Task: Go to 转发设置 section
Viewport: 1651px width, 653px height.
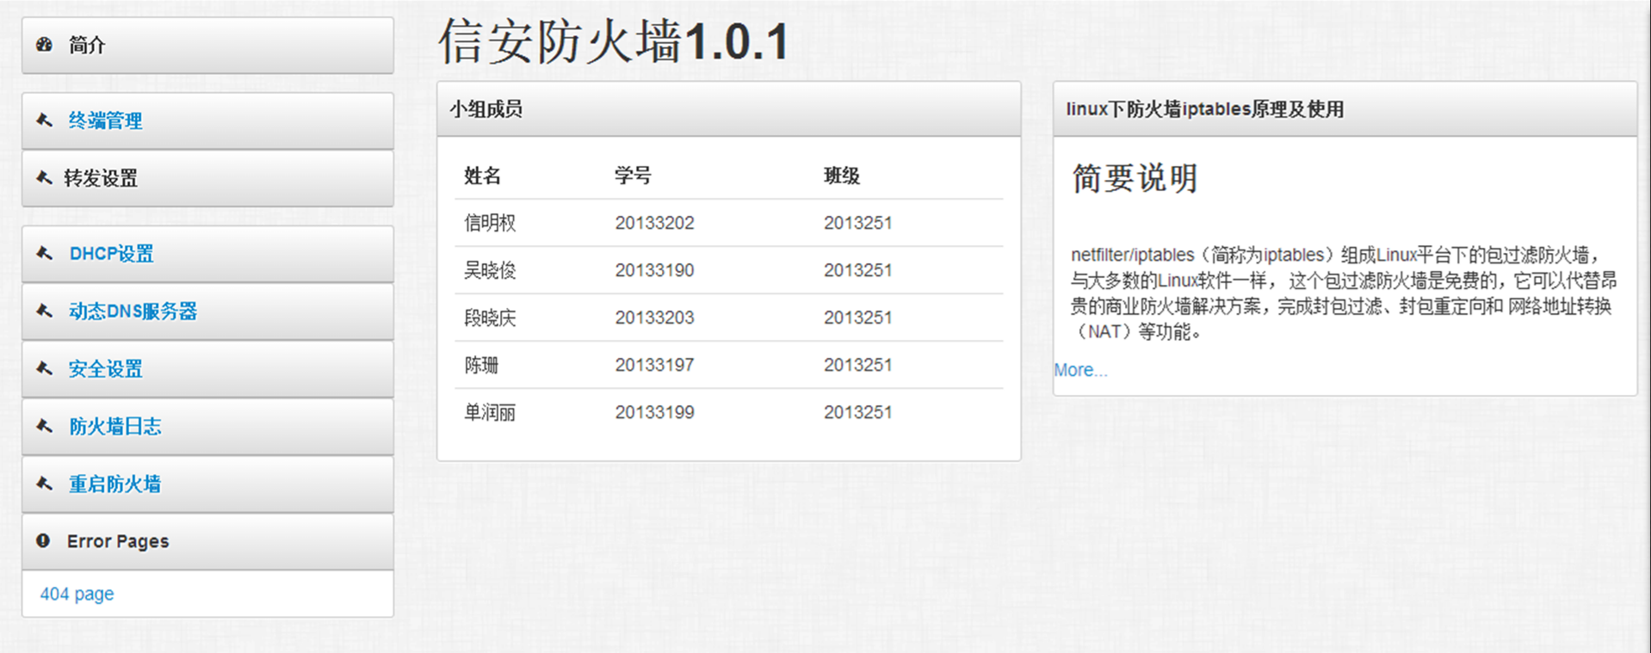Action: point(207,178)
